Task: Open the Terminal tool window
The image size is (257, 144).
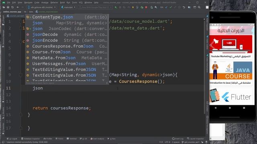Action: [71, 139]
